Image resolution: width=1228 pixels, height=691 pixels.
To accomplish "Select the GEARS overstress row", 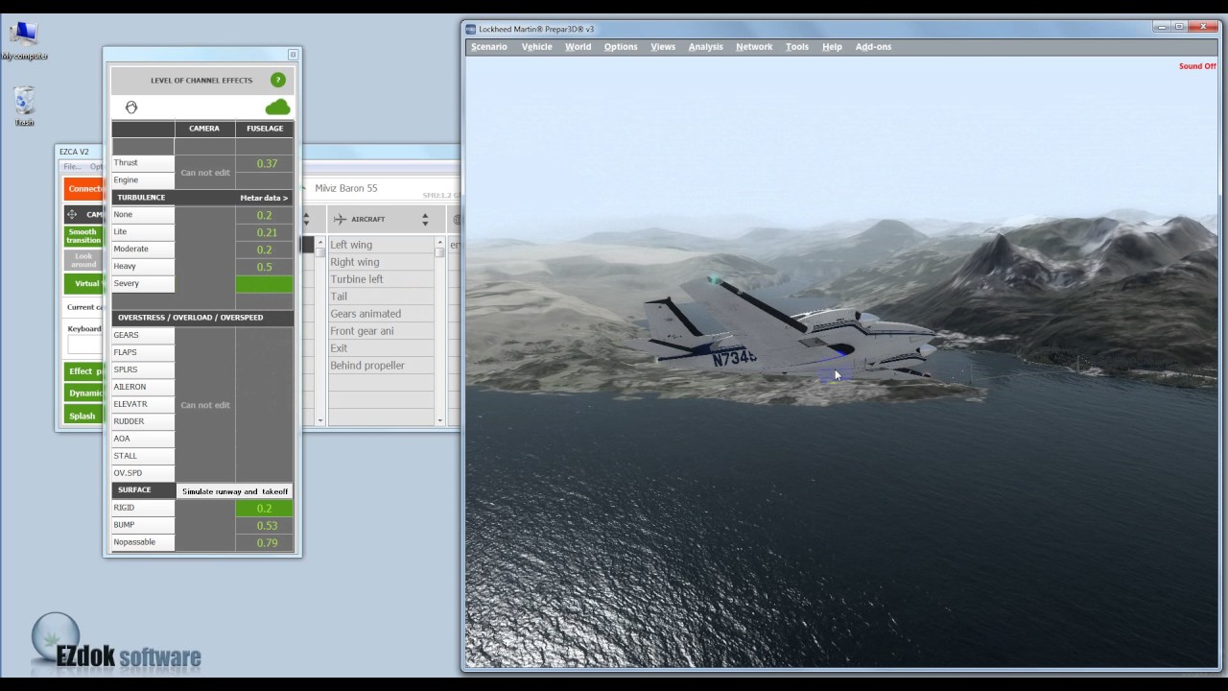I will (143, 336).
